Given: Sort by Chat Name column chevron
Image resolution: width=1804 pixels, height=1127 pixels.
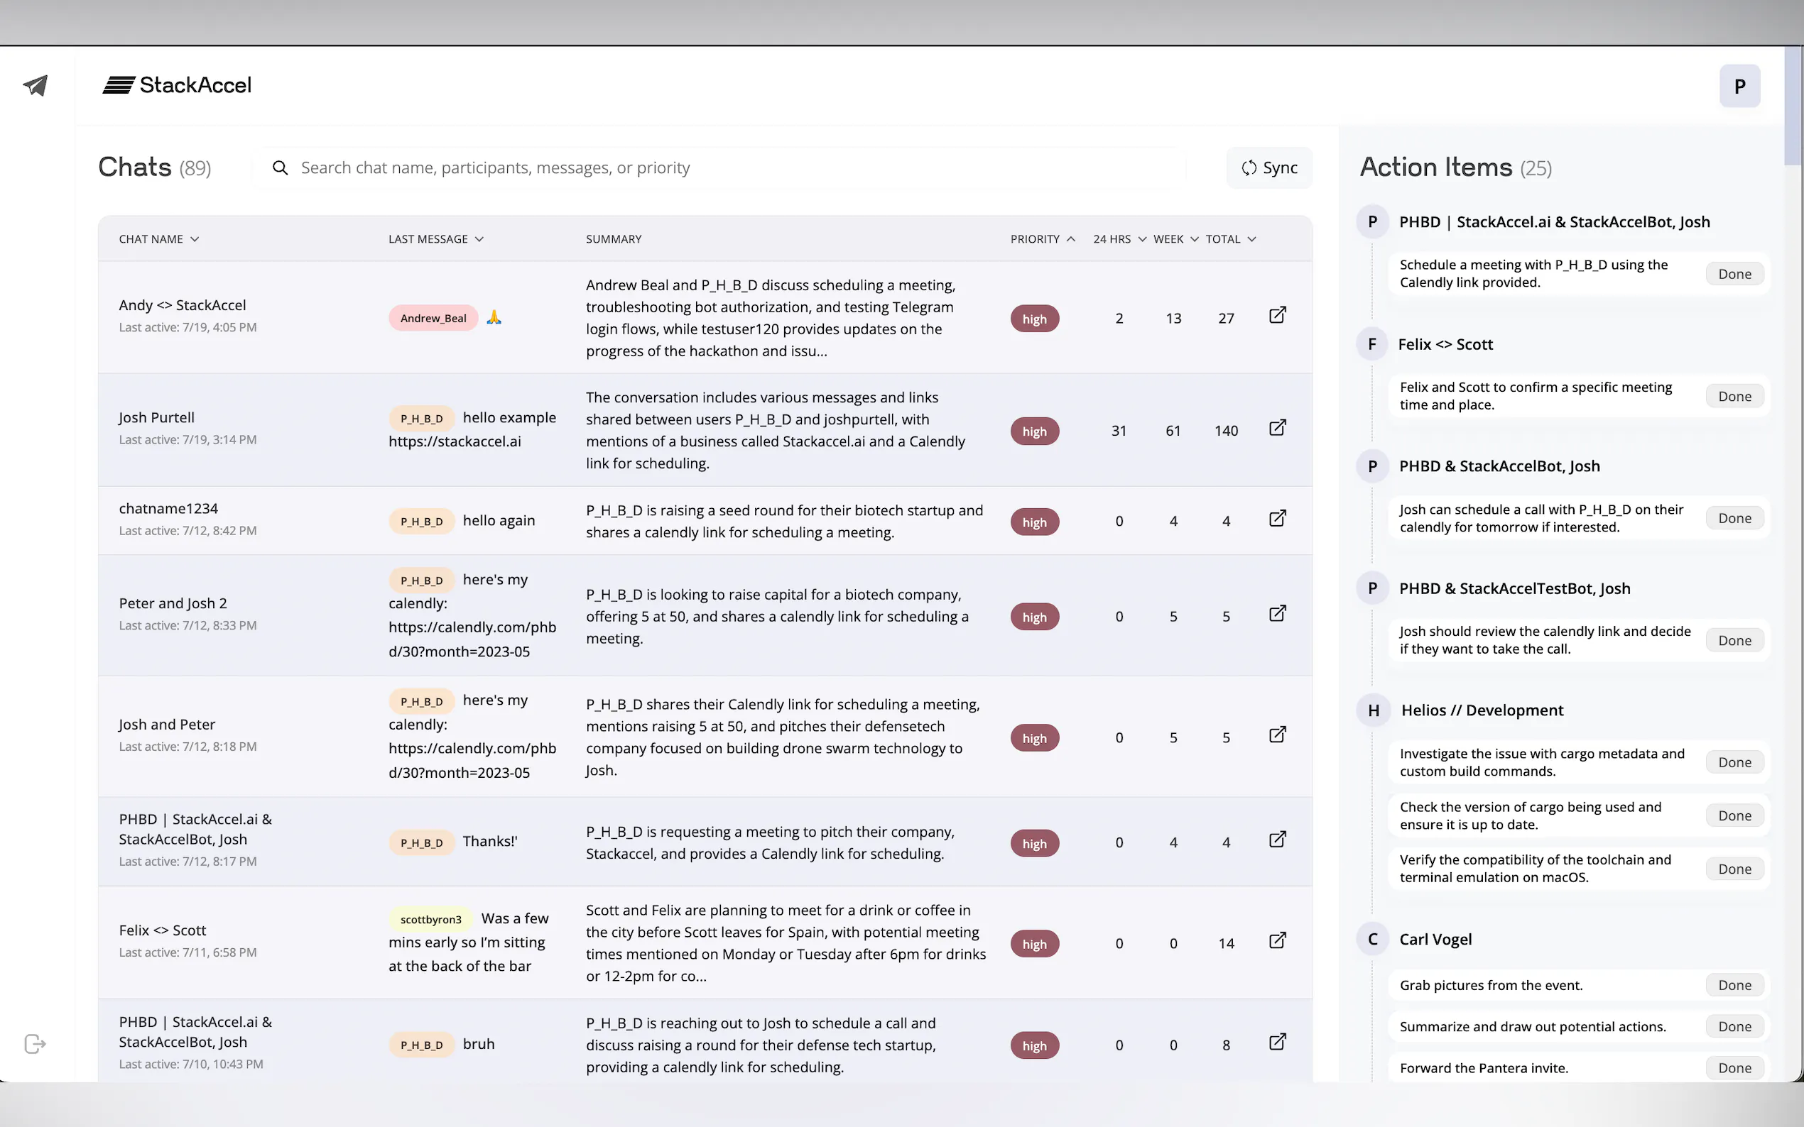Looking at the screenshot, I should point(195,239).
